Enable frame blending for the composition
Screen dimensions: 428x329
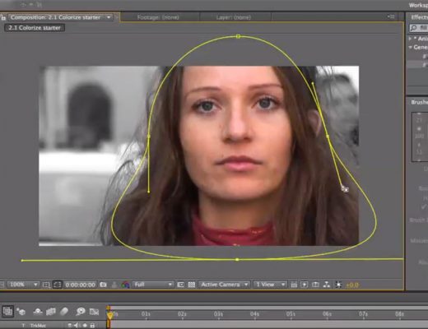[x=51, y=312]
